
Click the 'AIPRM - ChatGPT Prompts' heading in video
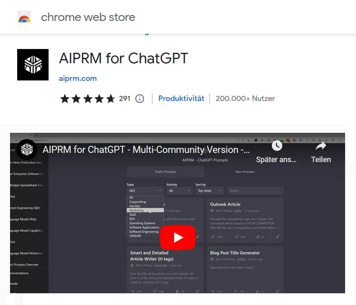[205, 160]
